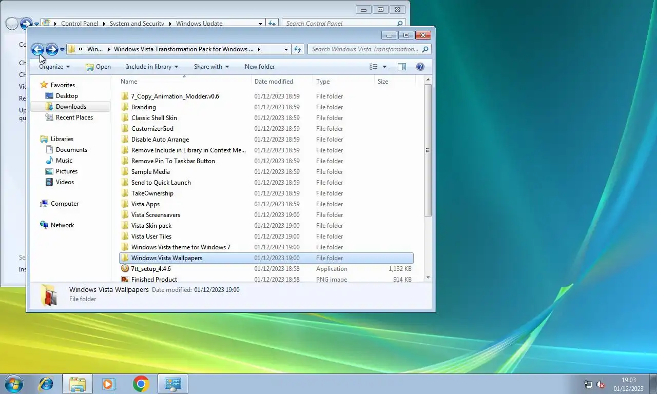This screenshot has height=394, width=657.
Task: Click the muted volume tray icon
Action: point(601,384)
